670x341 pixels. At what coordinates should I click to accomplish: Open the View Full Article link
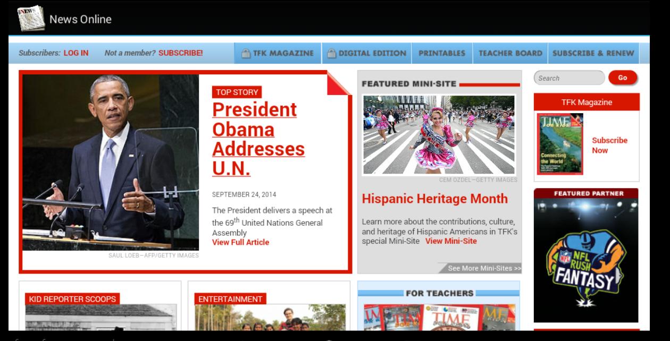(239, 241)
